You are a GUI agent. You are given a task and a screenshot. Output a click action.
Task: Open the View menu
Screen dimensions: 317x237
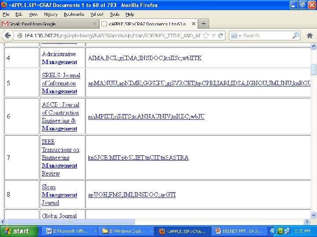coord(33,14)
